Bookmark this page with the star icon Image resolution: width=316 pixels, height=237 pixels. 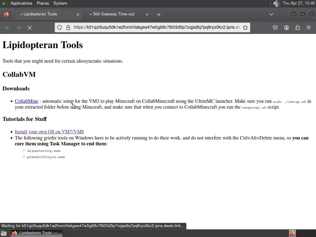(x=245, y=27)
